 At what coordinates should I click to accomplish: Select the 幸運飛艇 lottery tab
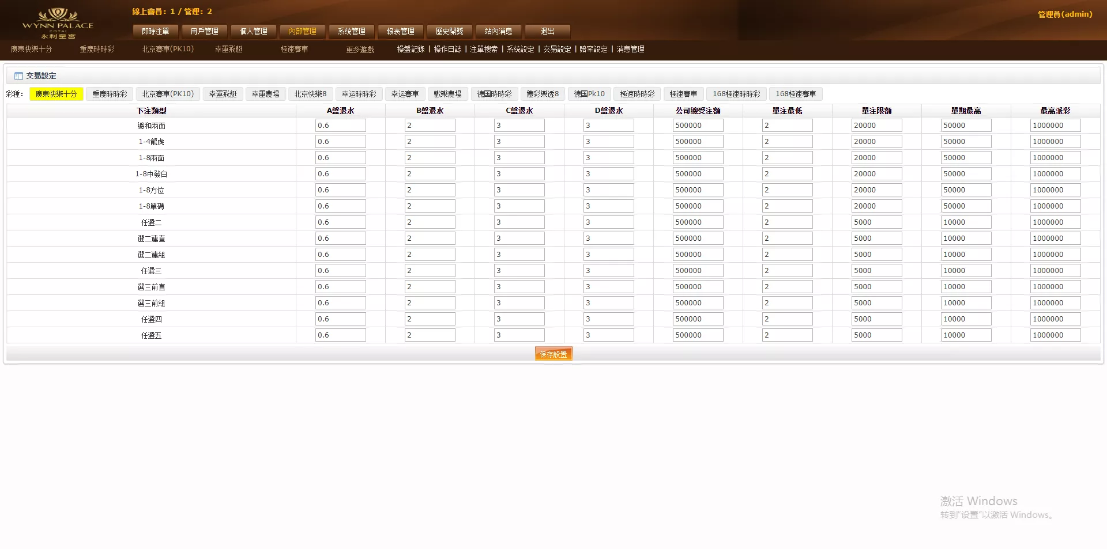tap(223, 93)
